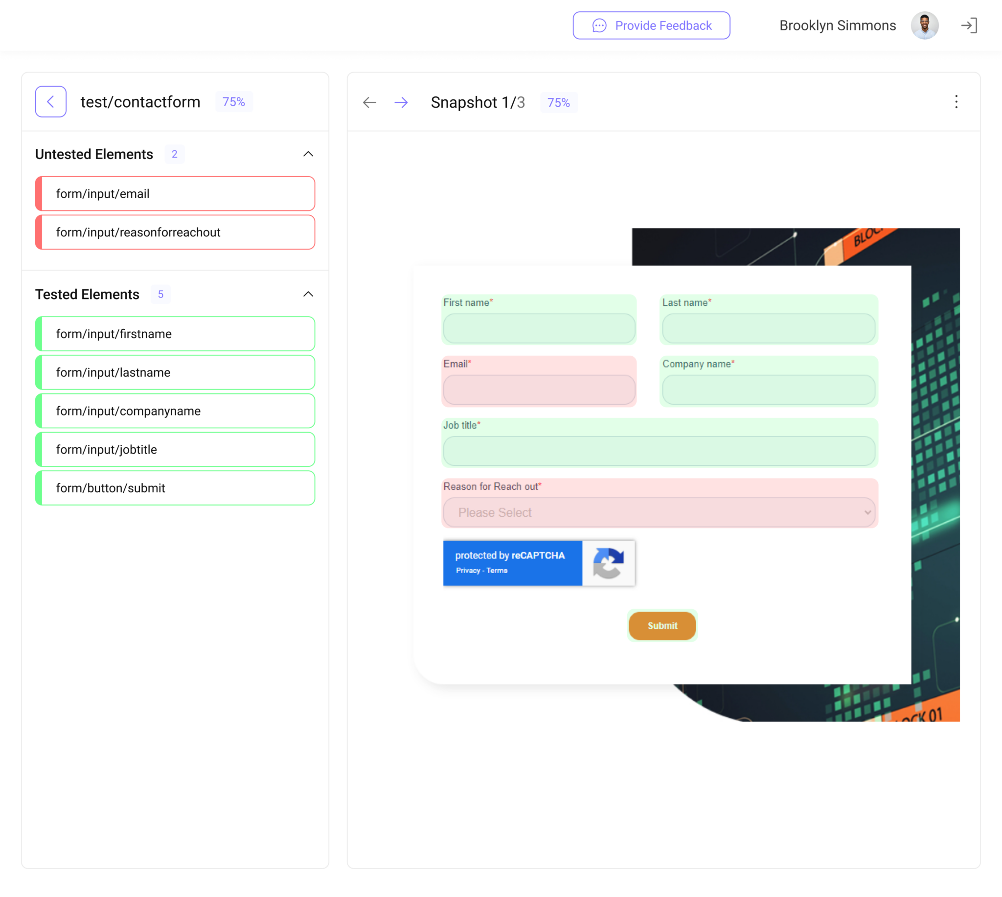The image size is (1002, 897).
Task: Click the 75% badge next to test/contactform
Action: [233, 101]
